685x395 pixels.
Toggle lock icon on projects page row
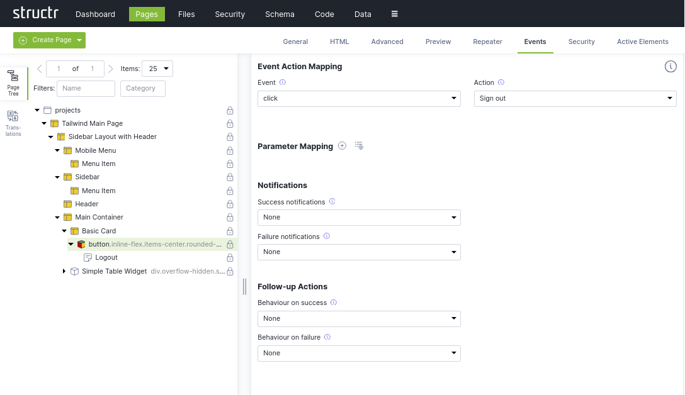[230, 110]
